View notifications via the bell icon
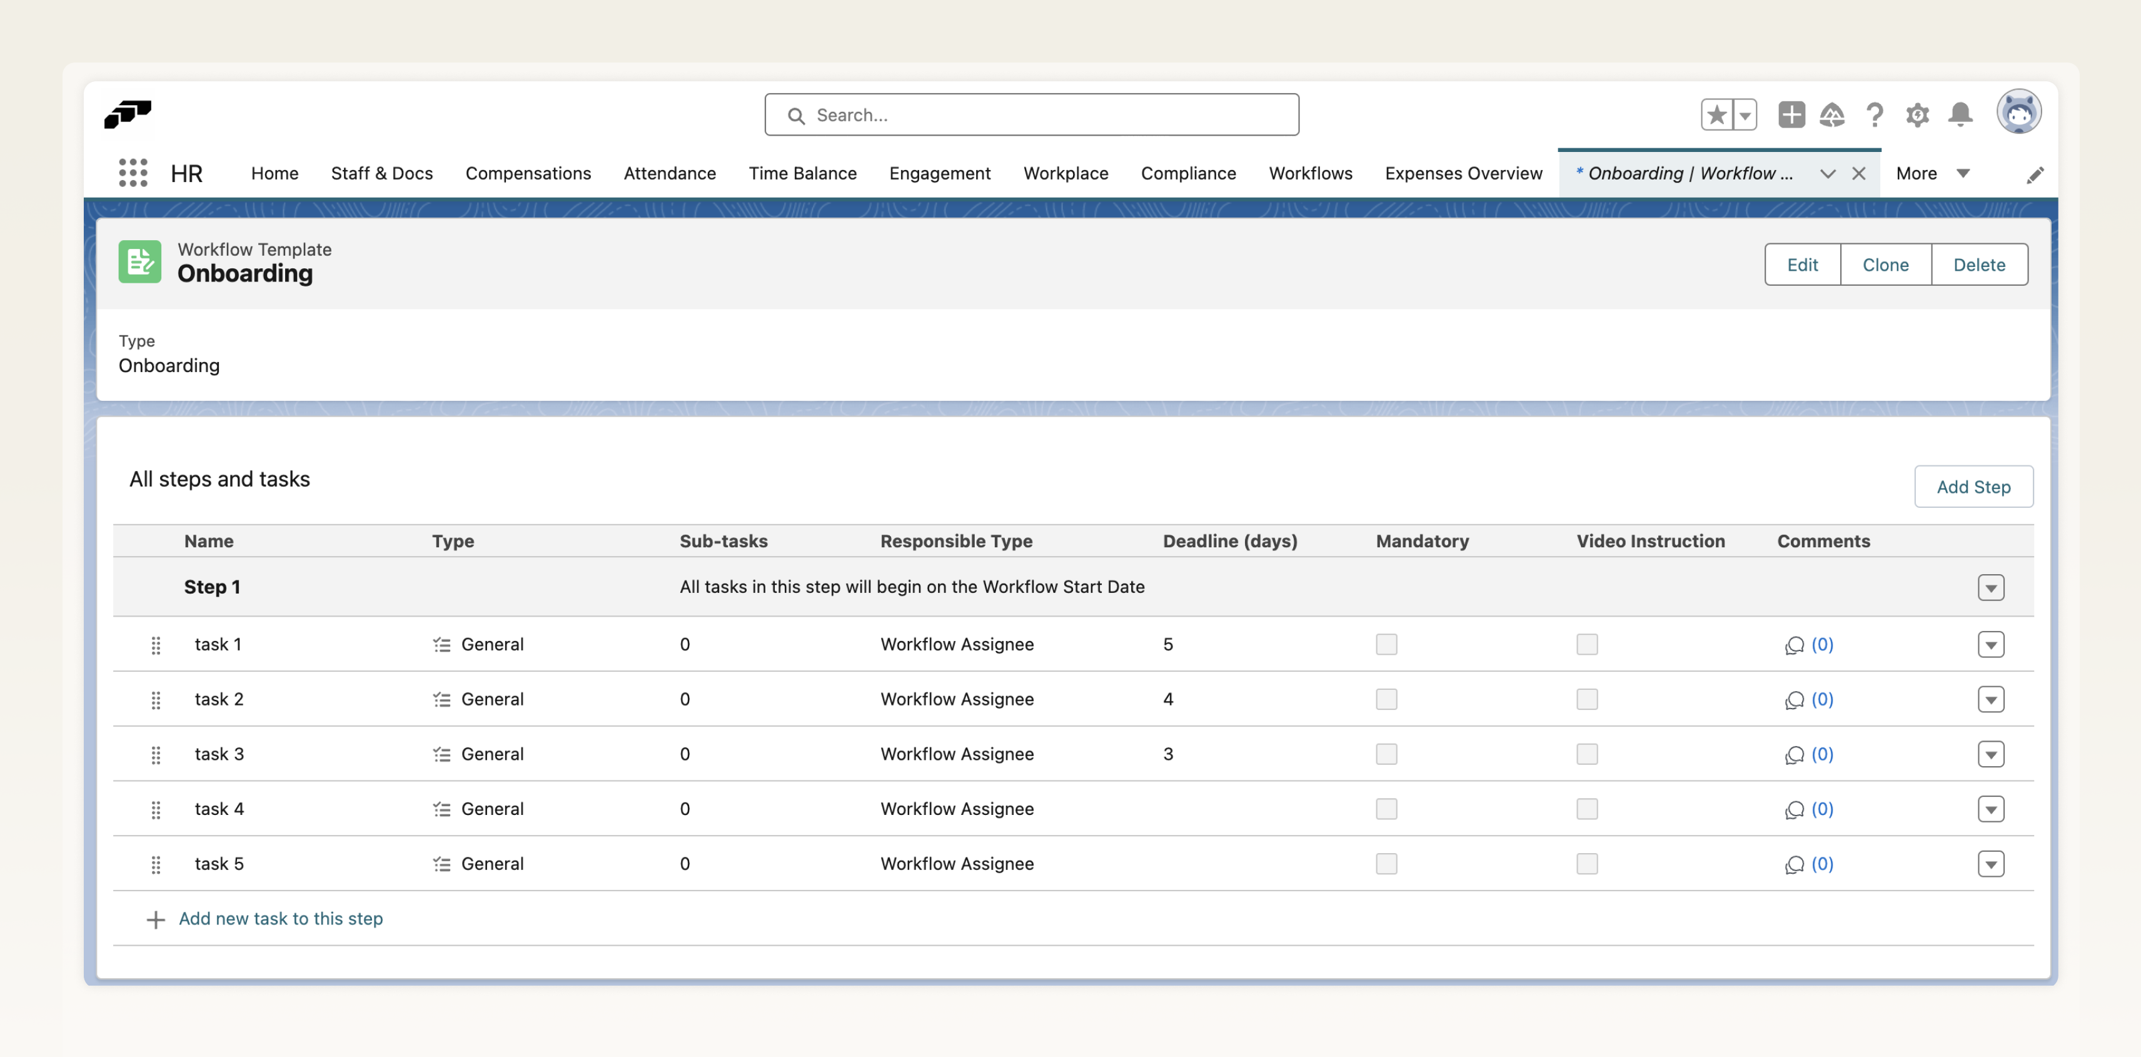Image resolution: width=2141 pixels, height=1057 pixels. pos(1960,116)
